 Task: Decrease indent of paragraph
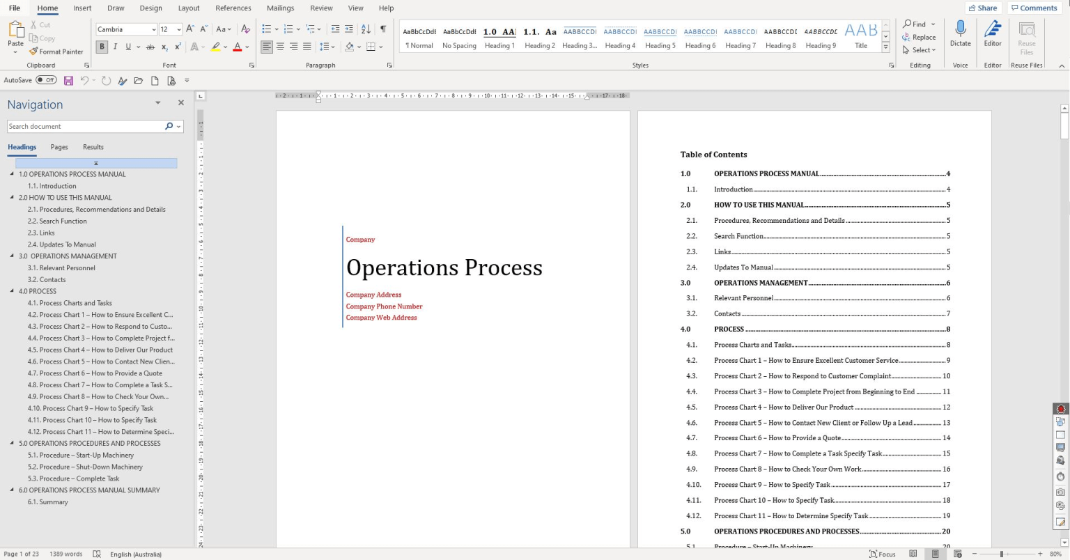[335, 29]
